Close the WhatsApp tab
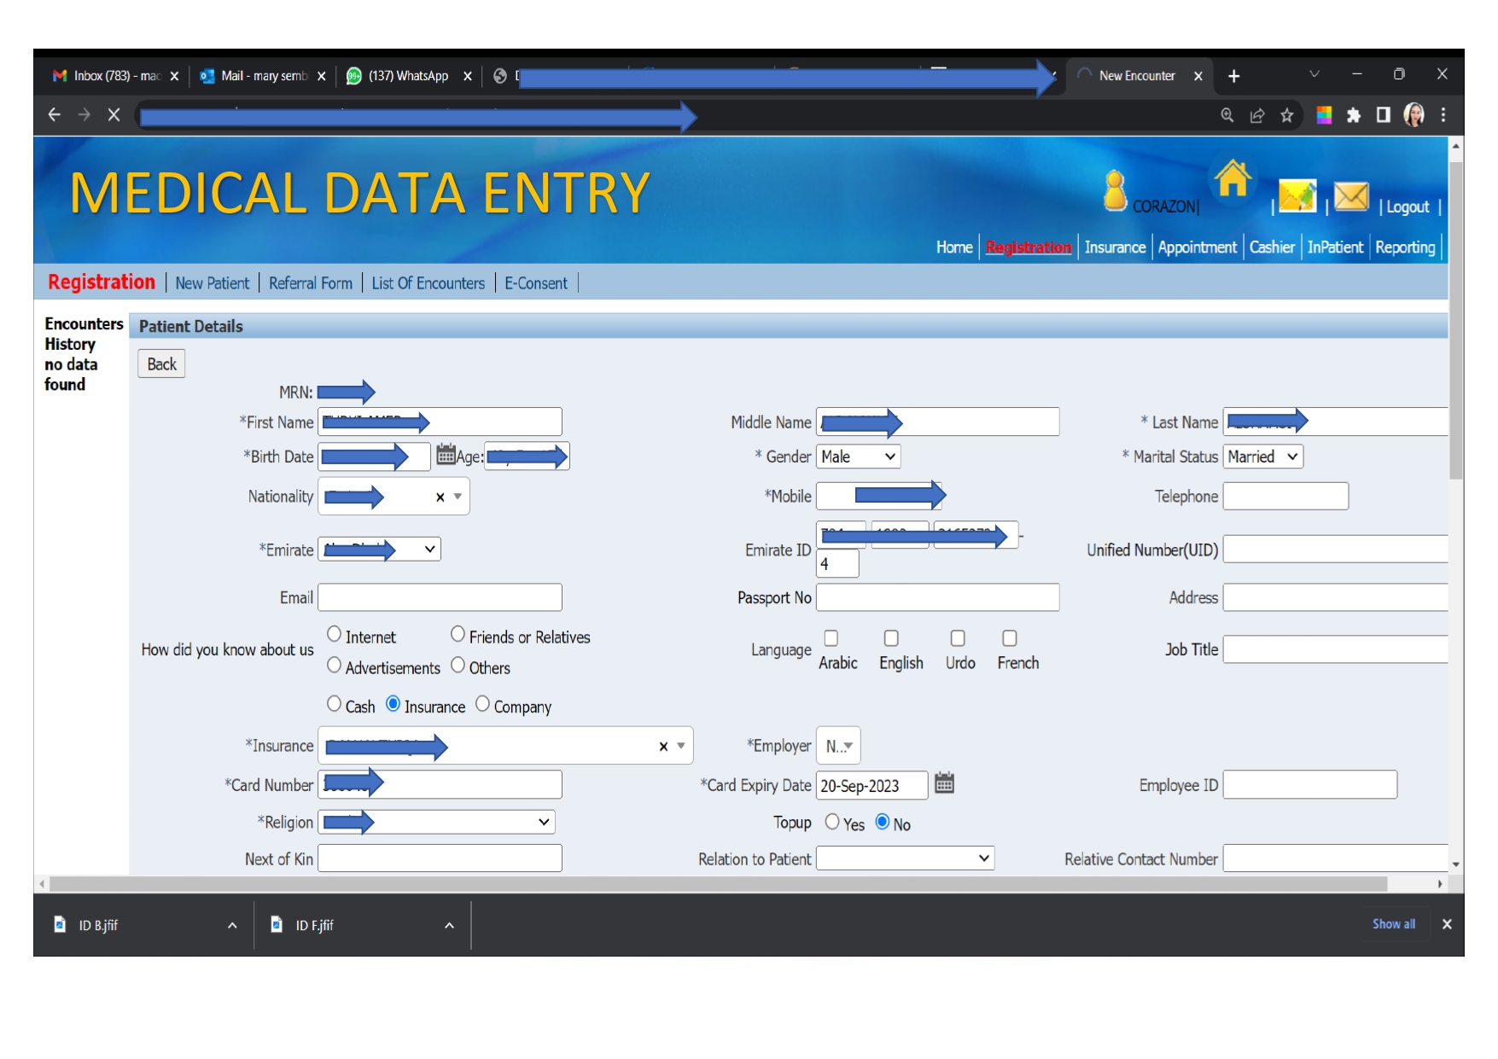Viewport: 1498px width, 1059px height. [468, 76]
